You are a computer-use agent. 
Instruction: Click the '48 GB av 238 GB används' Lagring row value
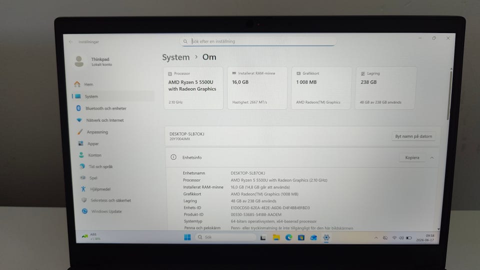[x=253, y=201]
